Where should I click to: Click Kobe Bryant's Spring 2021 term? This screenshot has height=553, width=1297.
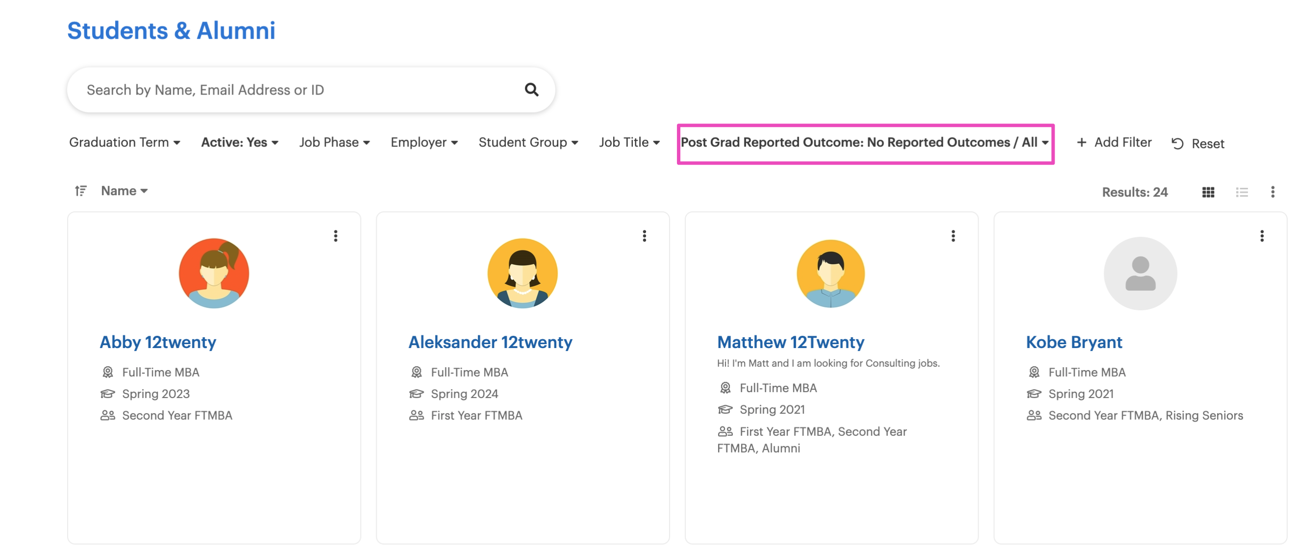pyautogui.click(x=1081, y=394)
